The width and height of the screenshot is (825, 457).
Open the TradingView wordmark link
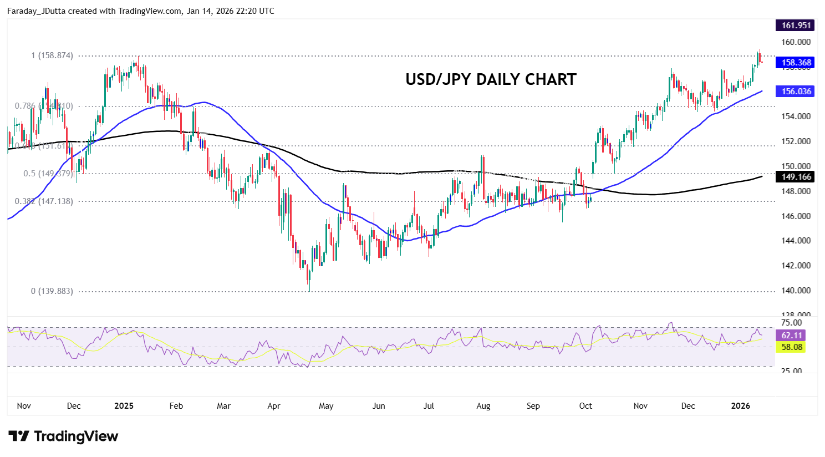76,436
